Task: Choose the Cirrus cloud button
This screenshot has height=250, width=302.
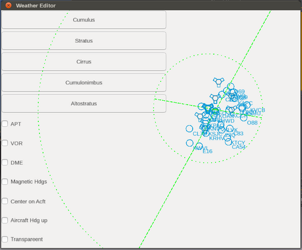Action: coord(84,62)
